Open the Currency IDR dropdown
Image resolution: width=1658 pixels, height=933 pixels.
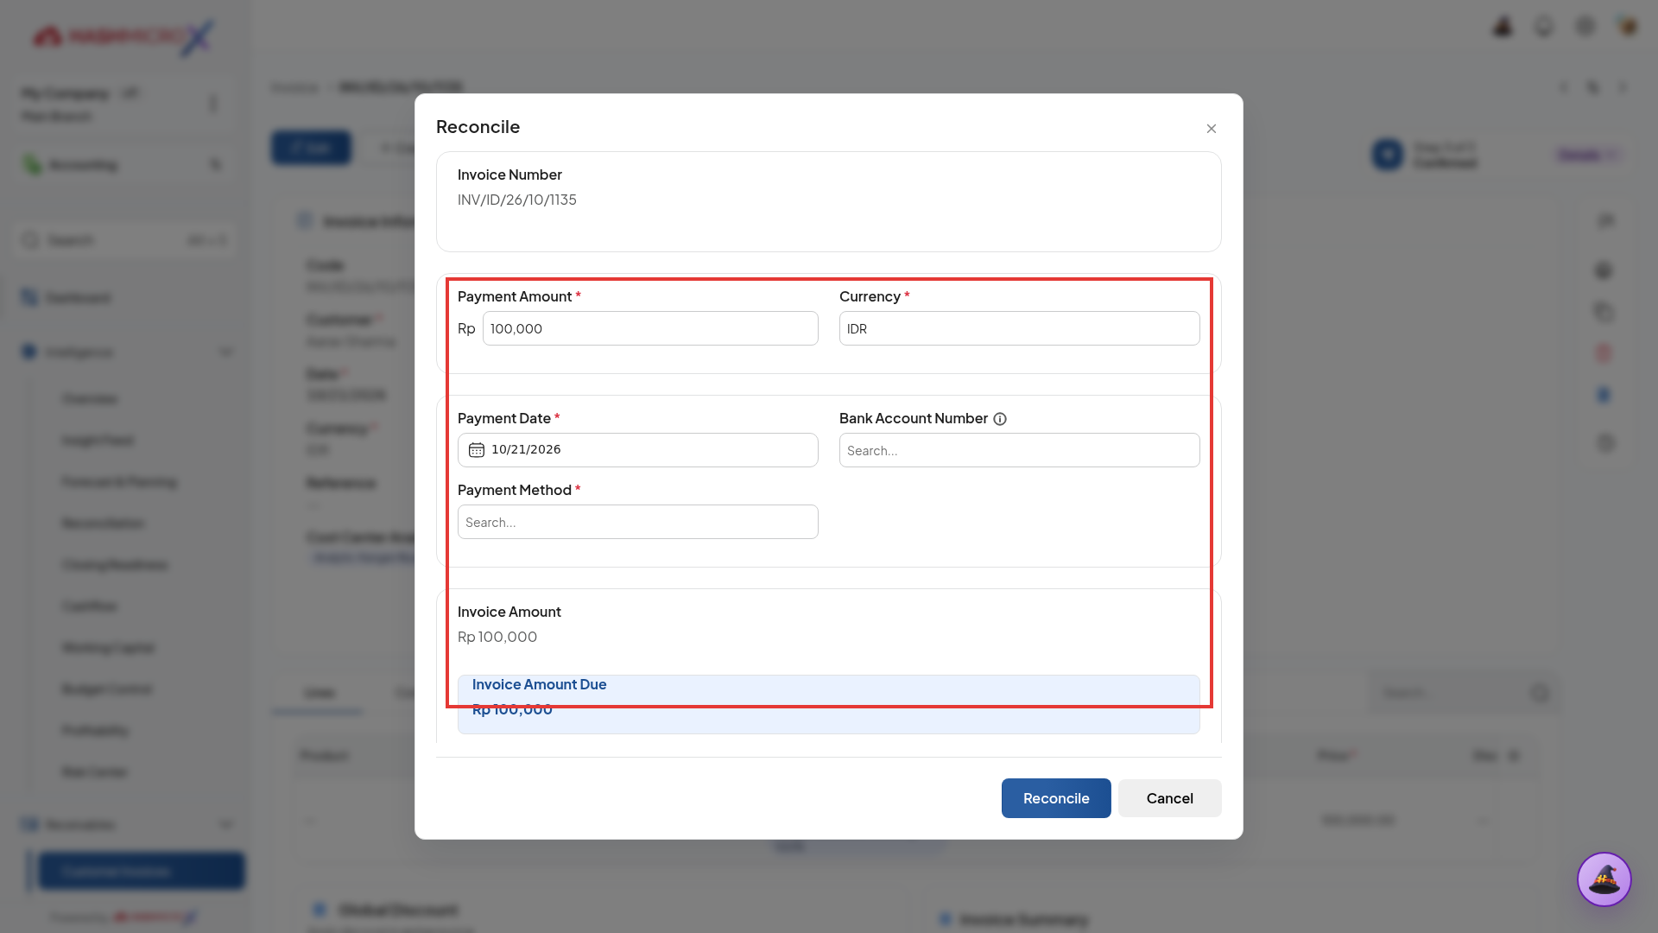(1019, 328)
